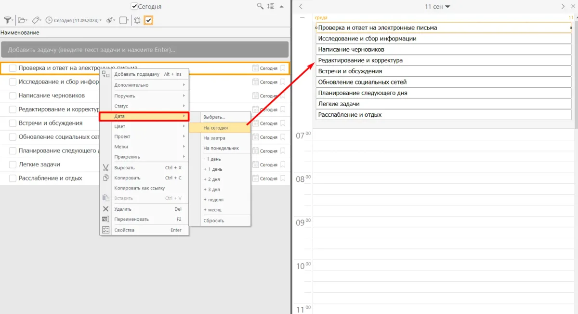The height and width of the screenshot is (314, 578).
Task: Click the sort order icon
Action: [271, 6]
